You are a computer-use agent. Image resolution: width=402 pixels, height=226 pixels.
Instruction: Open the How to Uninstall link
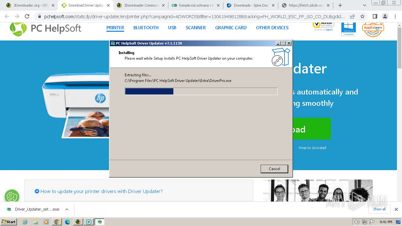[x=312, y=148]
